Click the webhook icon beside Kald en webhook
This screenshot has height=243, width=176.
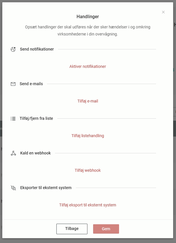pyautogui.click(x=13, y=153)
